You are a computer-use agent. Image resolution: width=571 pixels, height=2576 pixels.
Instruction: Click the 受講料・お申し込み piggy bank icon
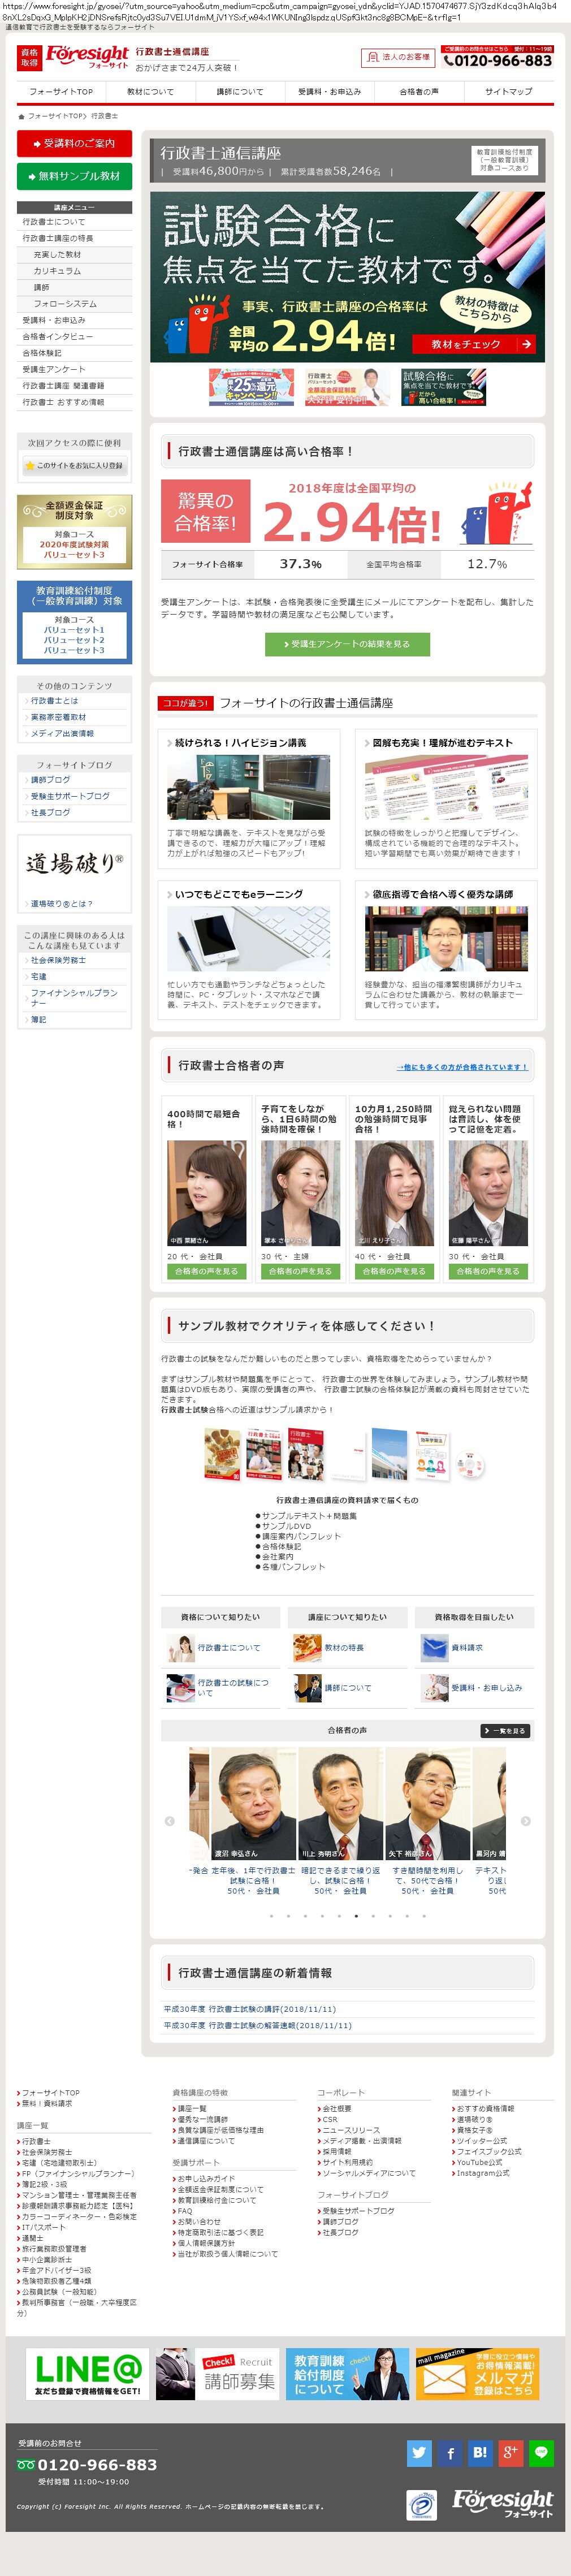(x=434, y=1687)
